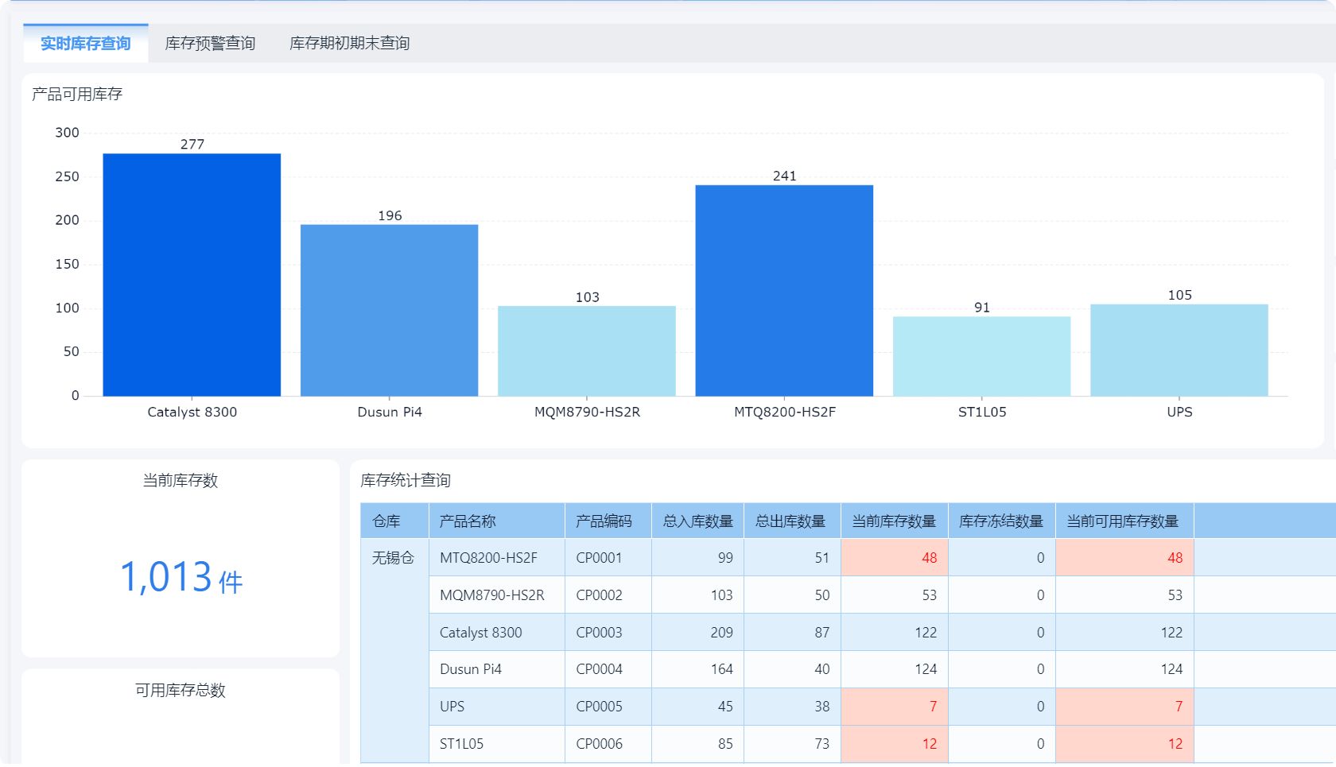The width and height of the screenshot is (1336, 767).
Task: Click the 产品名称 column header
Action: 497,521
